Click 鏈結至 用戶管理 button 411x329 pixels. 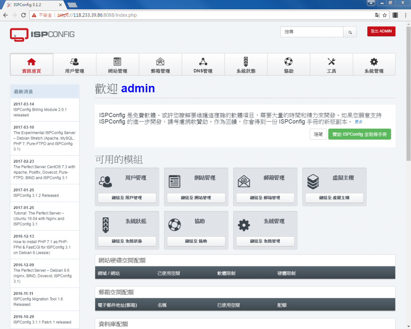coord(127,198)
